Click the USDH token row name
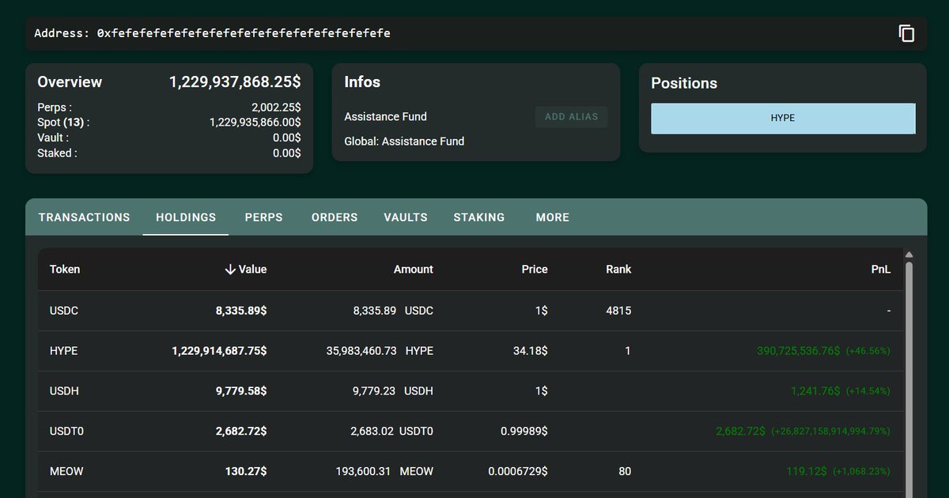Screen dimensions: 949x498 (x=64, y=390)
